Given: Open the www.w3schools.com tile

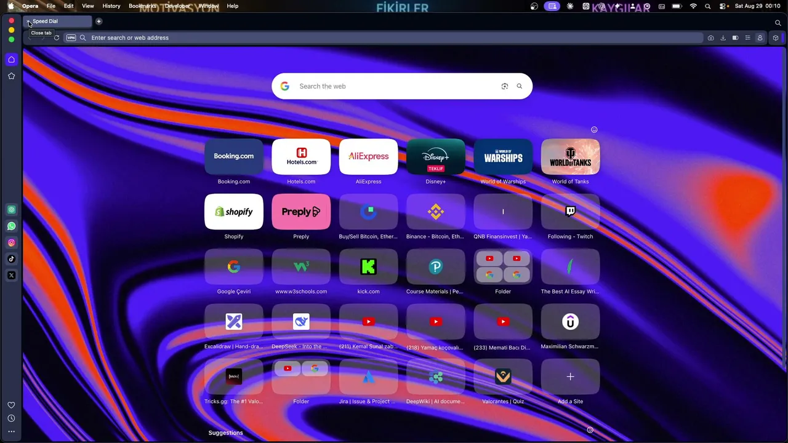Looking at the screenshot, I should click(301, 266).
